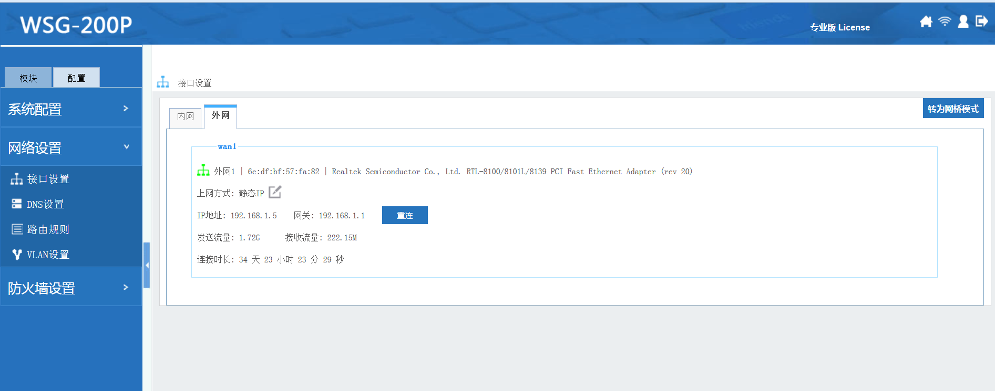Screen dimensions: 995x391
Task: Go to 路由规则 in the sidebar
Action: [x=48, y=229]
